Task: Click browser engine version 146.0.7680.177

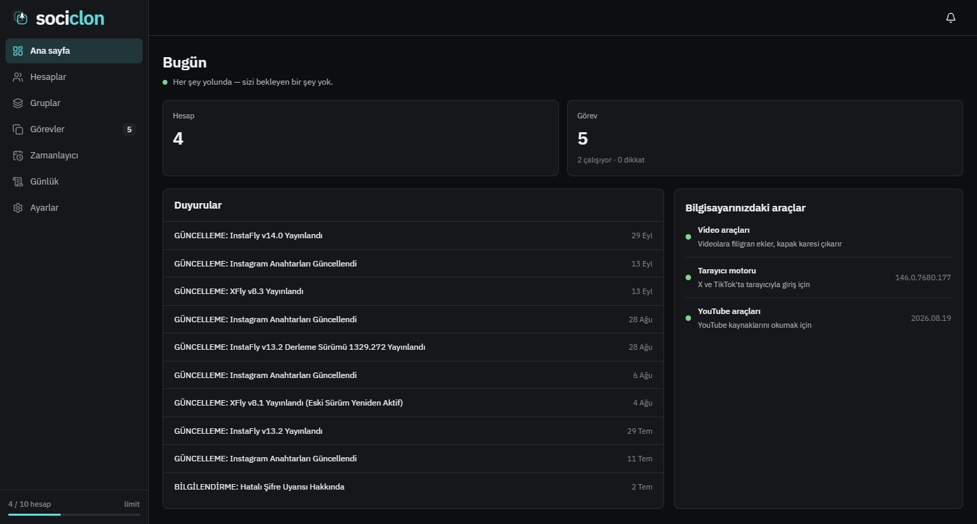Action: pos(923,277)
